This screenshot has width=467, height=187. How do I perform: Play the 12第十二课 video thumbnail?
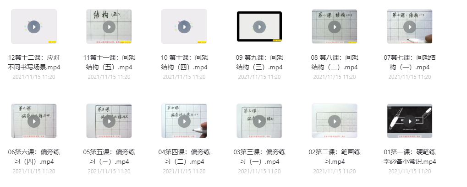click(x=34, y=26)
